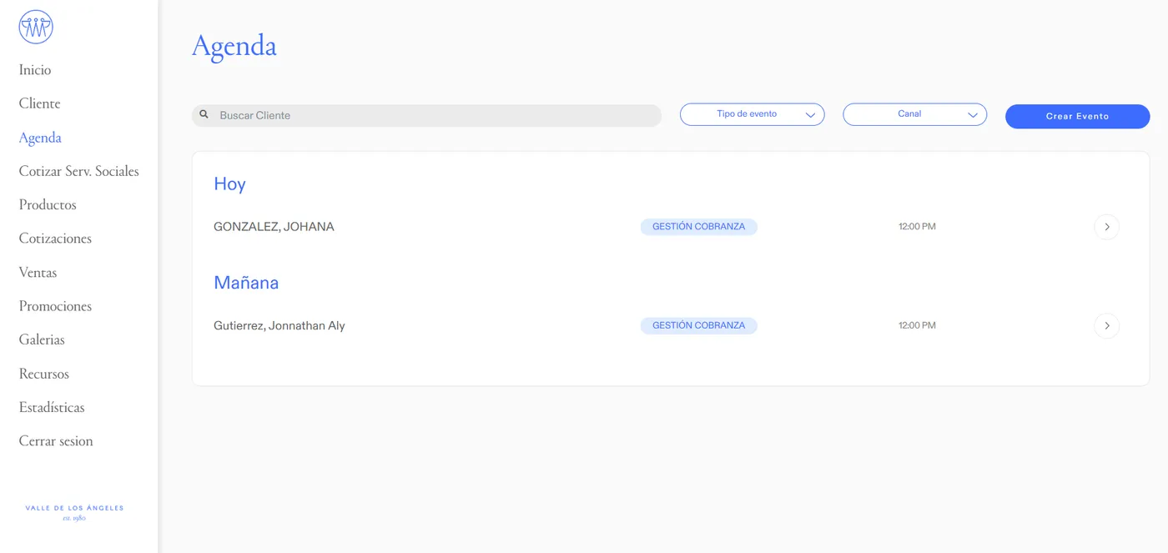Select the client name Gutierrez, Jonnathan Aly
Screen dimensions: 1168x553
point(279,326)
